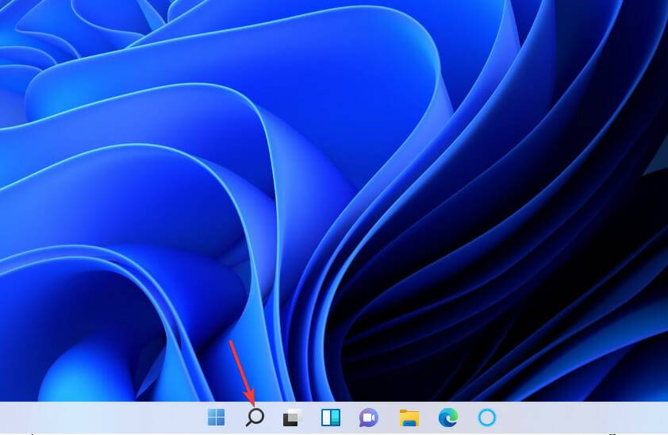
Task: Click the Search magnifying glass icon
Action: coord(255,418)
